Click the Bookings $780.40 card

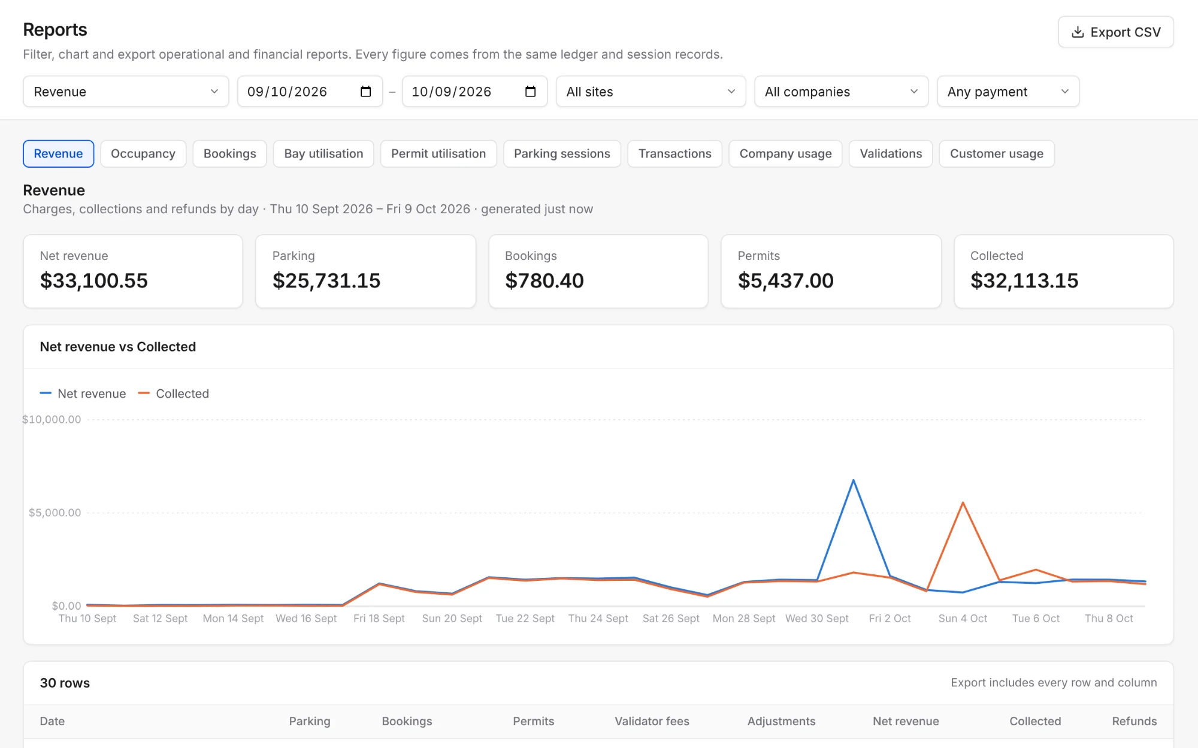click(598, 271)
